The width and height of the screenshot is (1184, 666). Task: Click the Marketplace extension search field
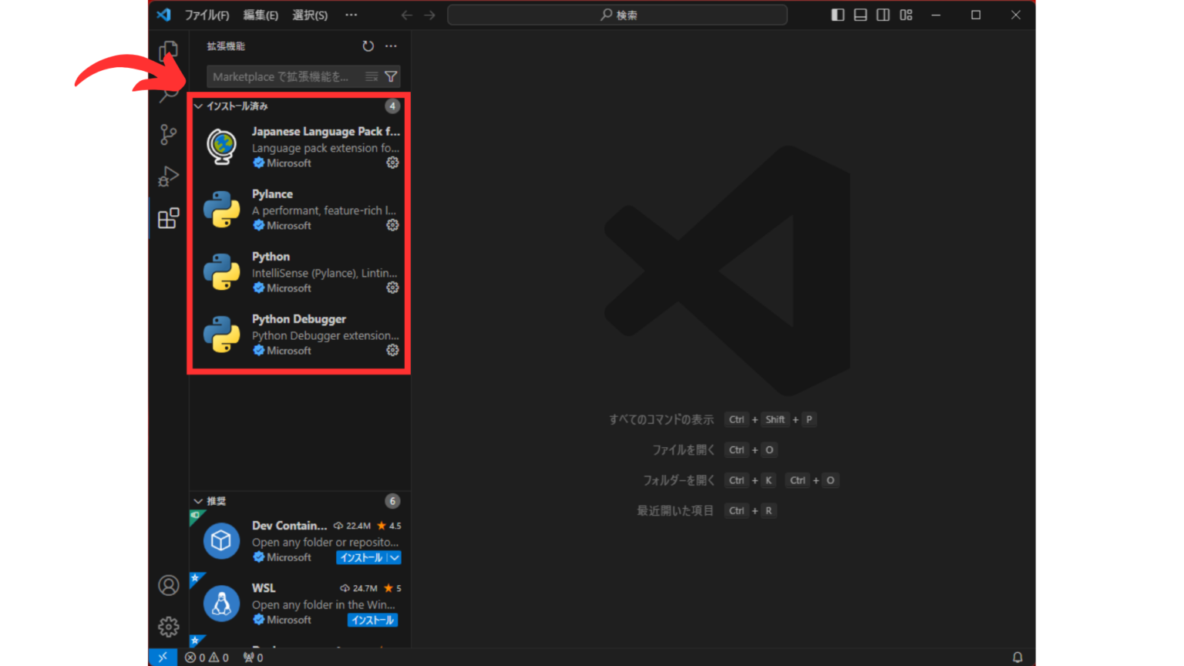click(x=282, y=76)
